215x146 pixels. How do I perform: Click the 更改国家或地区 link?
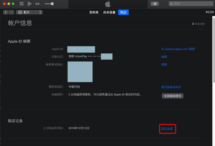[x=171, y=87]
